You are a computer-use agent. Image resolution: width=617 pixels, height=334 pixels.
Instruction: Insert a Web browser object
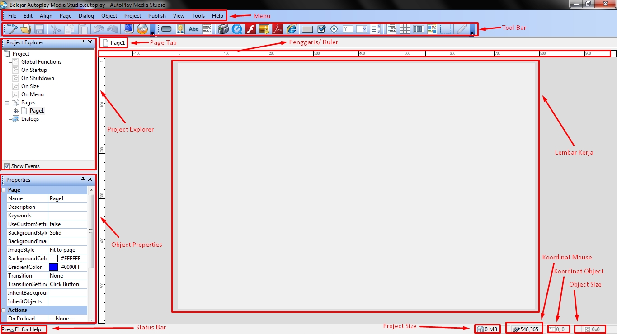(x=292, y=29)
